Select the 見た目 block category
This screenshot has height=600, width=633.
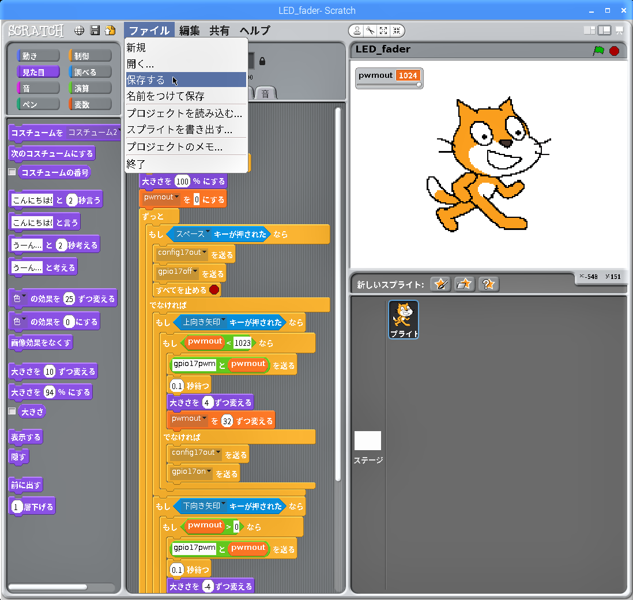coord(38,72)
